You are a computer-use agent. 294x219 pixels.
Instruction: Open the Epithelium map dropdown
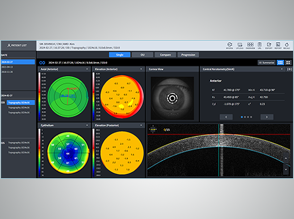87,125
